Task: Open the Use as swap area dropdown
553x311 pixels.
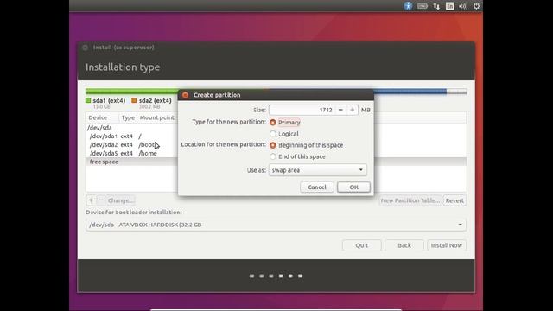Action: [x=318, y=170]
